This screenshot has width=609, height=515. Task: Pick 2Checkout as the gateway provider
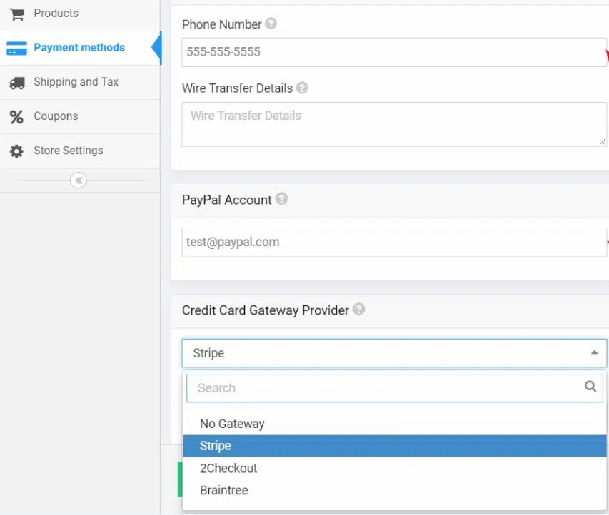click(228, 468)
